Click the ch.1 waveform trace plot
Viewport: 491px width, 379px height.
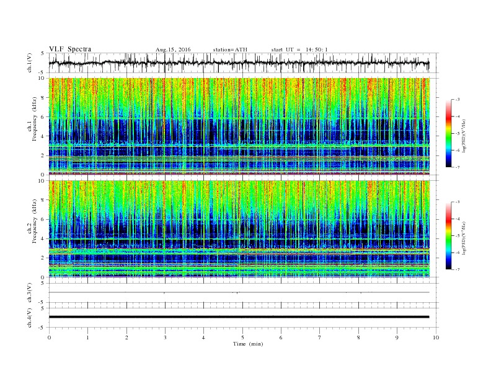239,63
